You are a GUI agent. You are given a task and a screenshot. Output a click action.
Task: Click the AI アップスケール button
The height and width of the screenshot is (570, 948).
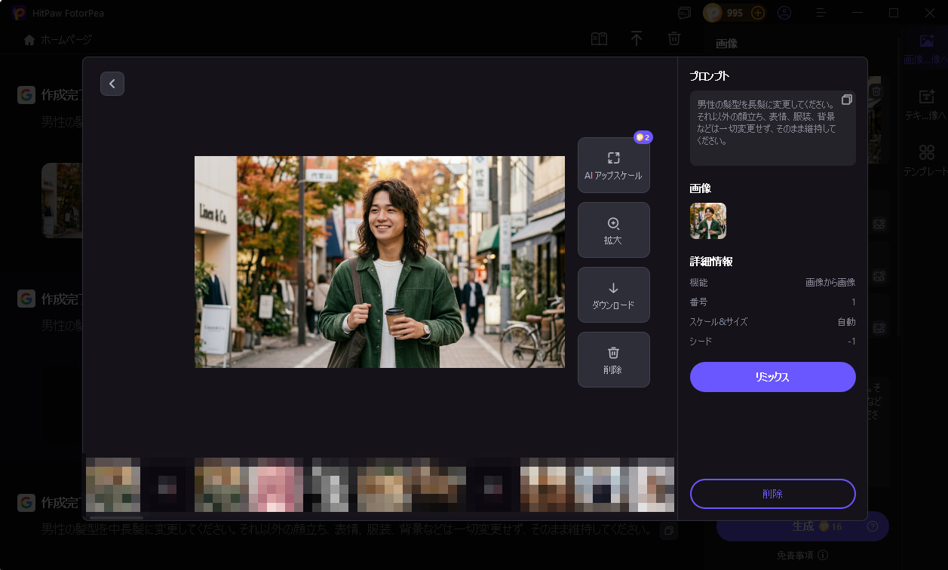click(613, 165)
